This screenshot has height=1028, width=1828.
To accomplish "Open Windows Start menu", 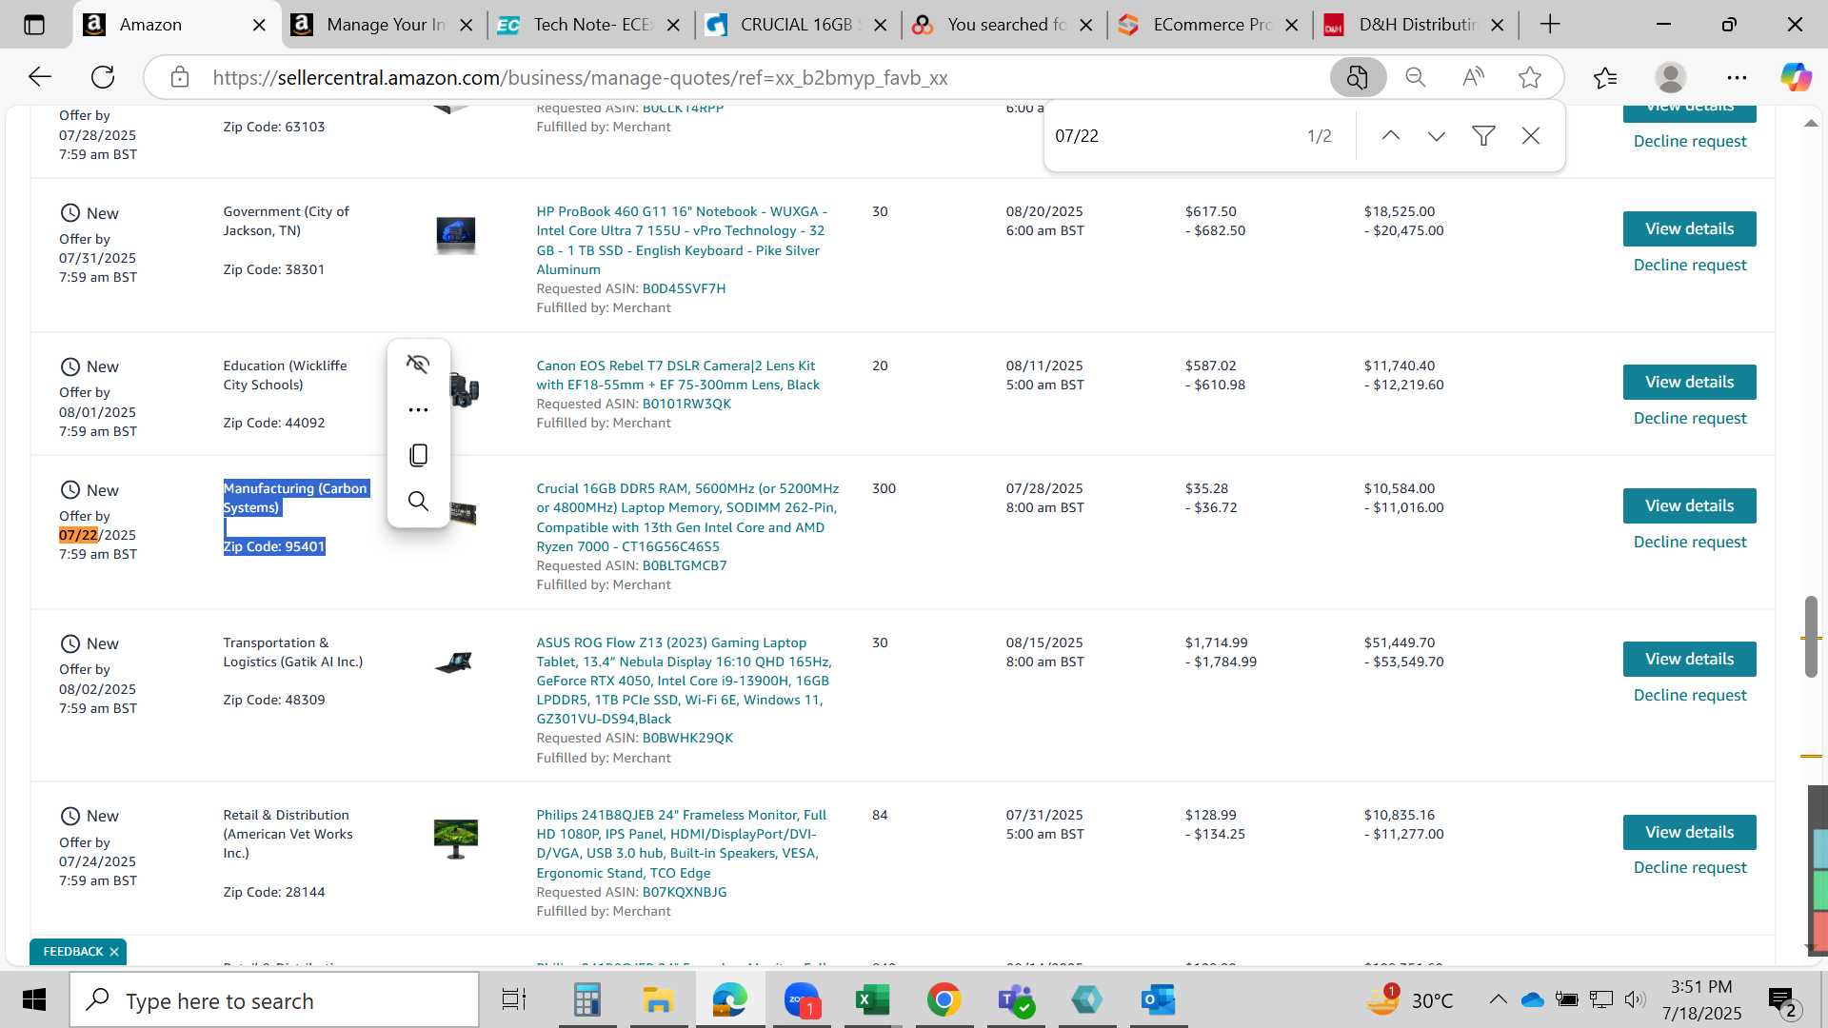I will pos(34,1000).
